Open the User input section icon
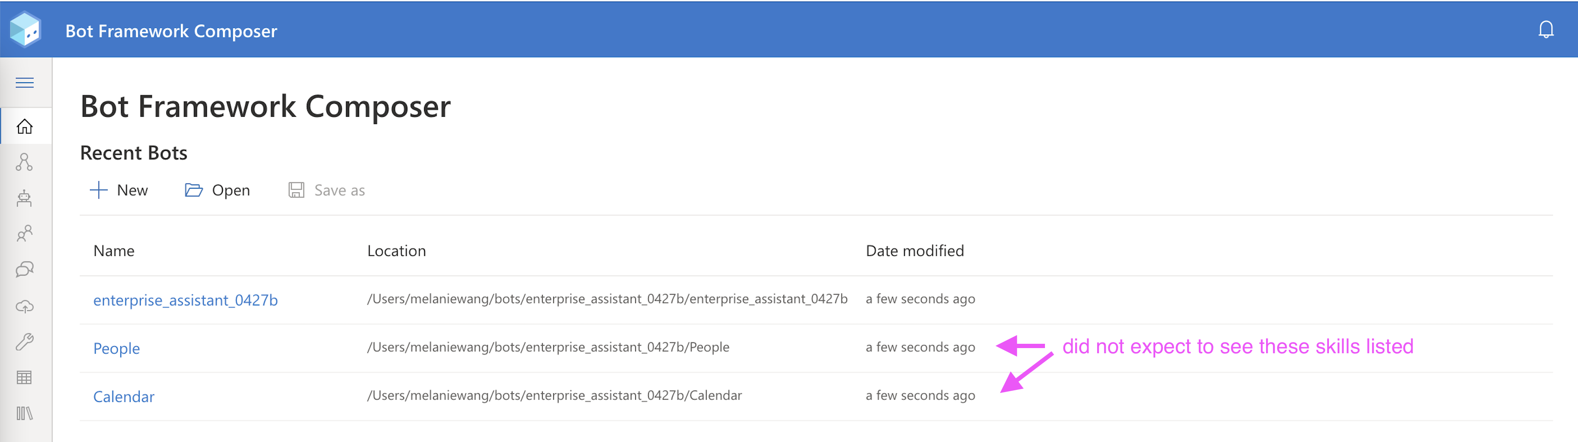This screenshot has width=1578, height=442. tap(25, 233)
